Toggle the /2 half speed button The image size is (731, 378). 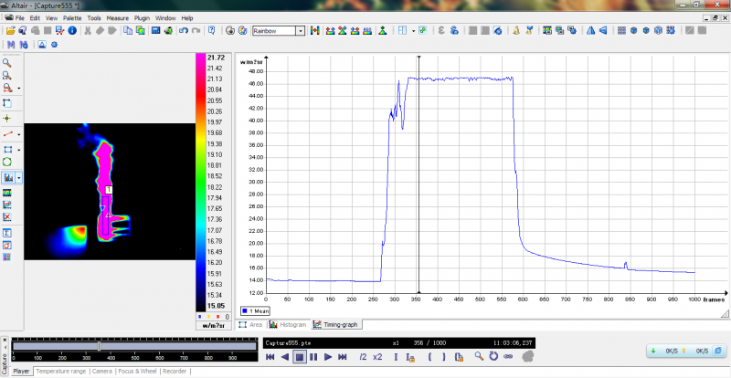363,357
